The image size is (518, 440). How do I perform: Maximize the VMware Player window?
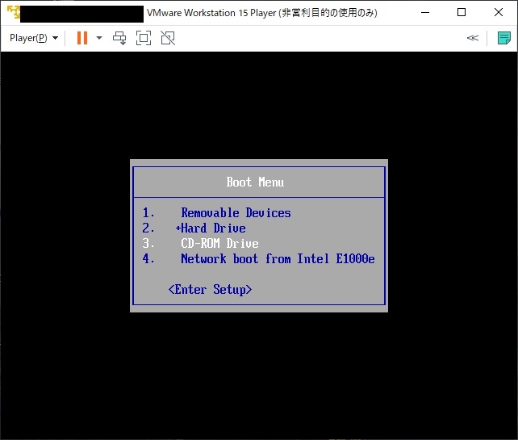tap(462, 13)
